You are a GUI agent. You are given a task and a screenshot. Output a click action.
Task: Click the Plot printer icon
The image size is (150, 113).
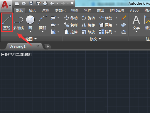coord(45,4)
